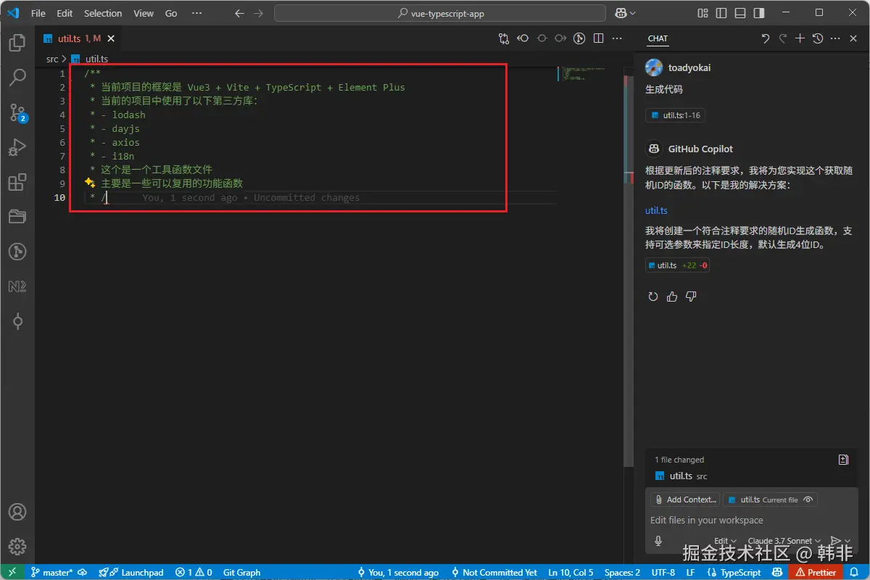The height and width of the screenshot is (580, 870).
Task: Click thumbs up on Copilot response
Action: coord(672,297)
